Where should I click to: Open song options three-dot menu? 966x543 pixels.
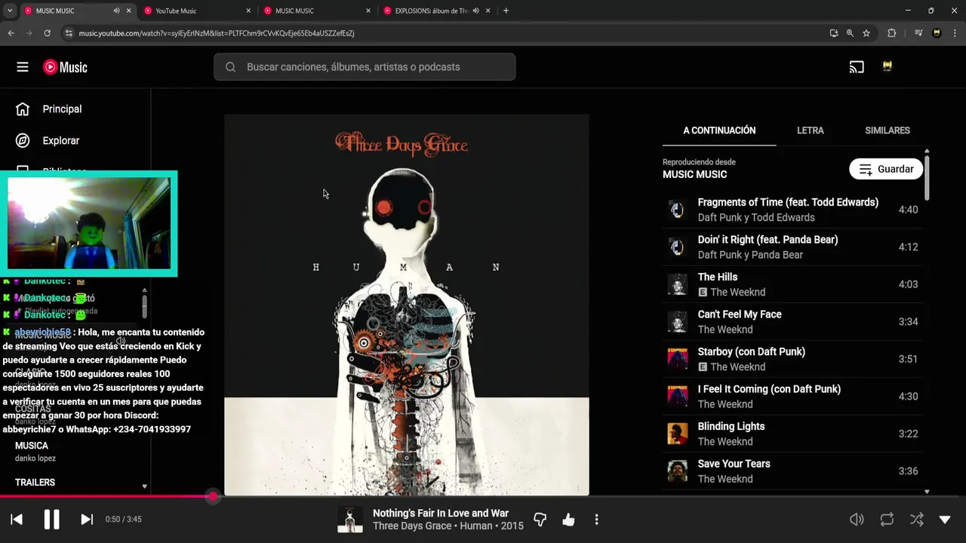click(596, 520)
